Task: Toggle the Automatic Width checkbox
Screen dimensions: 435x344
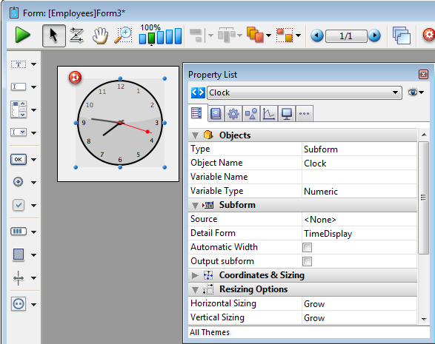Action: point(307,247)
